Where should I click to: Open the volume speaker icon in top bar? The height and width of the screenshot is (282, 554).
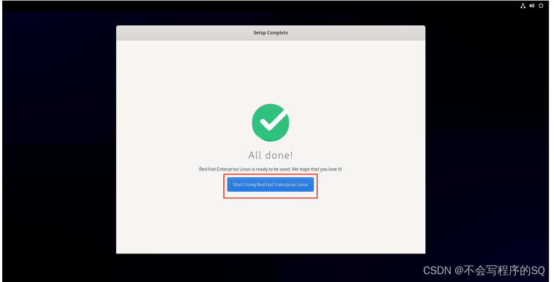click(x=532, y=6)
